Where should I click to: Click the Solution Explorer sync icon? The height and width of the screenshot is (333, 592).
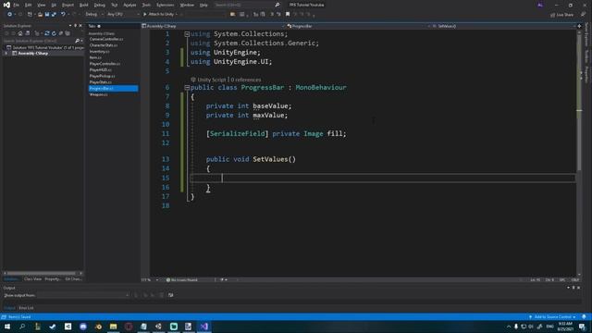pyautogui.click(x=47, y=33)
